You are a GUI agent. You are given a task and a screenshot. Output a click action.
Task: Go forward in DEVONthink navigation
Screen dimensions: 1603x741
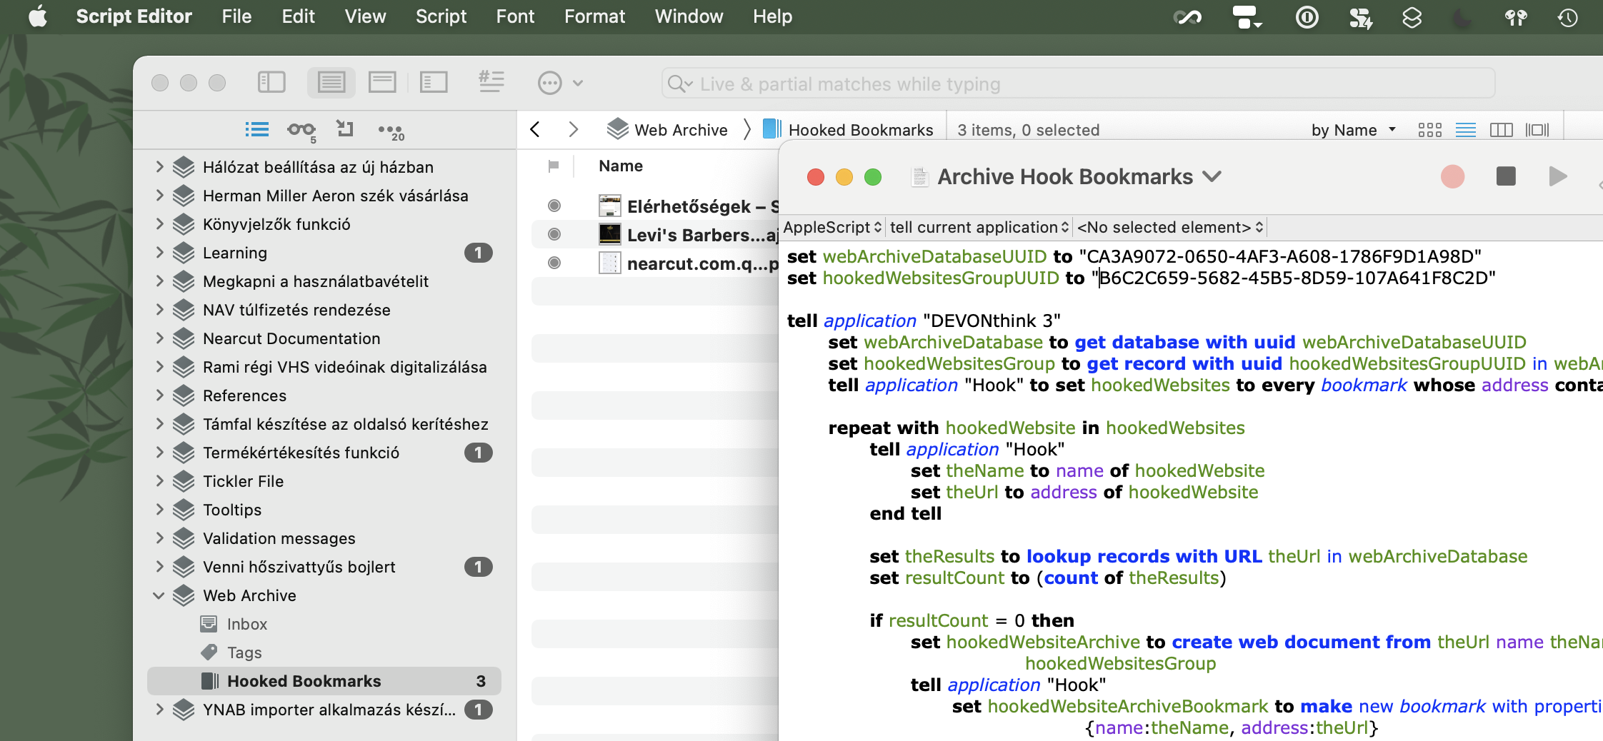click(573, 129)
